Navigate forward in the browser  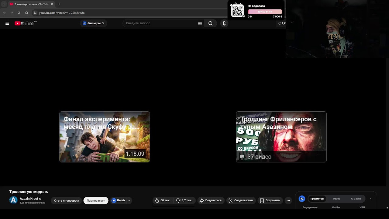(12, 13)
